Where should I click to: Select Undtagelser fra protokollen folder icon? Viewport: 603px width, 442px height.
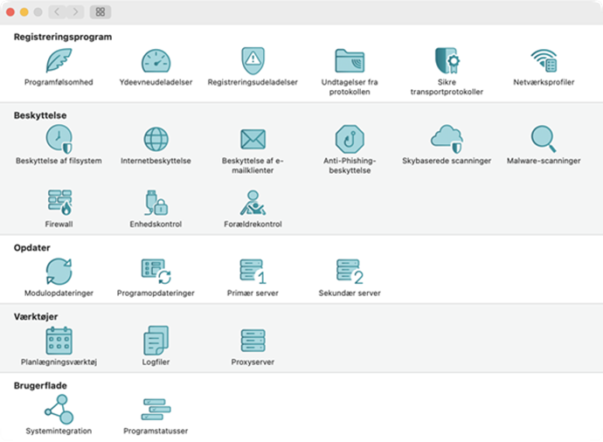[x=350, y=61]
